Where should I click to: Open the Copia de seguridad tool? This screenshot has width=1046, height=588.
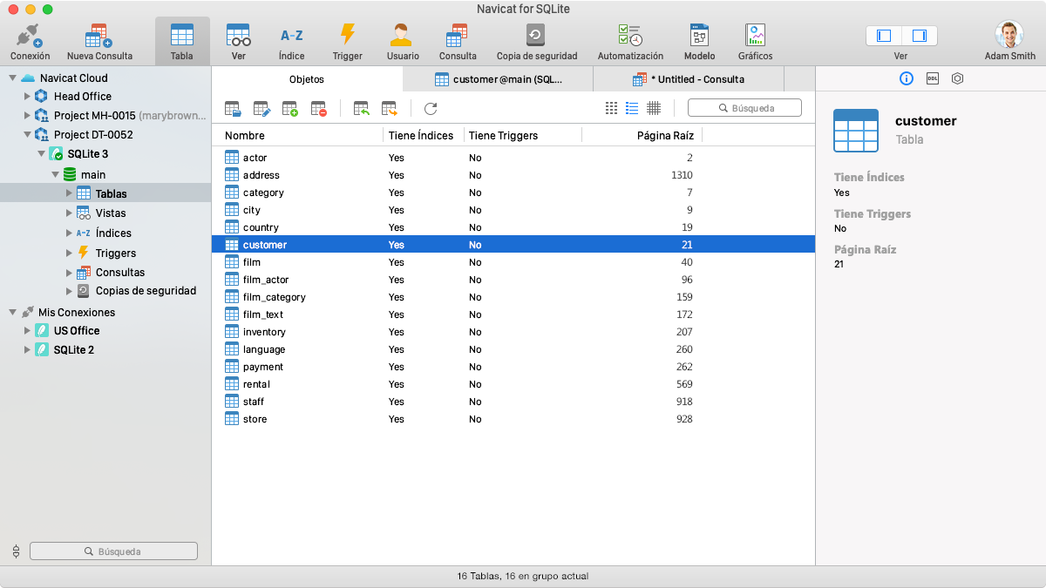coord(538,39)
